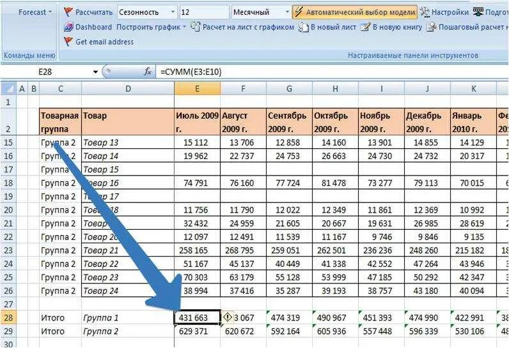The image size is (509, 348).
Task: Click header cell Товарная группа
Action: [60, 122]
